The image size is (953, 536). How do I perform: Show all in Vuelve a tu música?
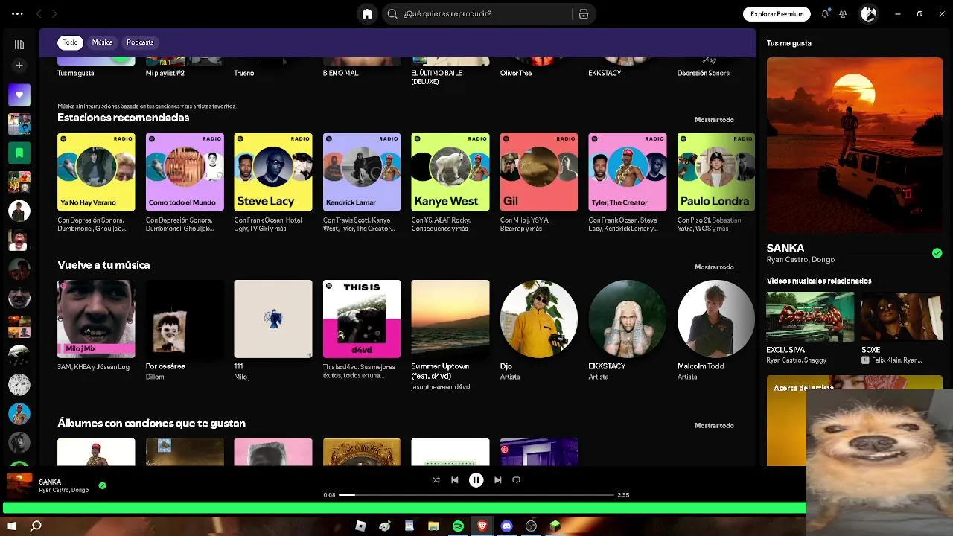[x=714, y=267]
